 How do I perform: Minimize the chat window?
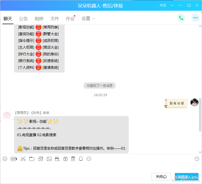coord(180,5)
